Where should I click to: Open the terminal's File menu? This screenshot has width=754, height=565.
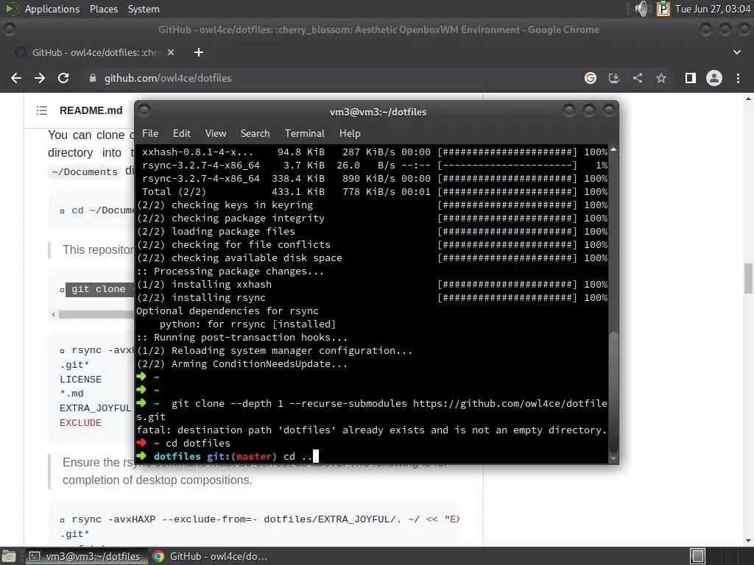coord(150,133)
